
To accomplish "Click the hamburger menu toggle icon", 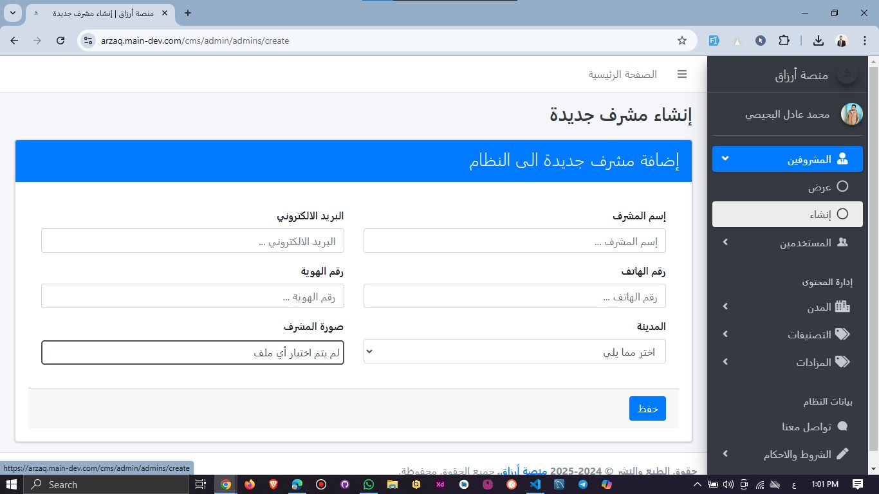I will coord(682,74).
